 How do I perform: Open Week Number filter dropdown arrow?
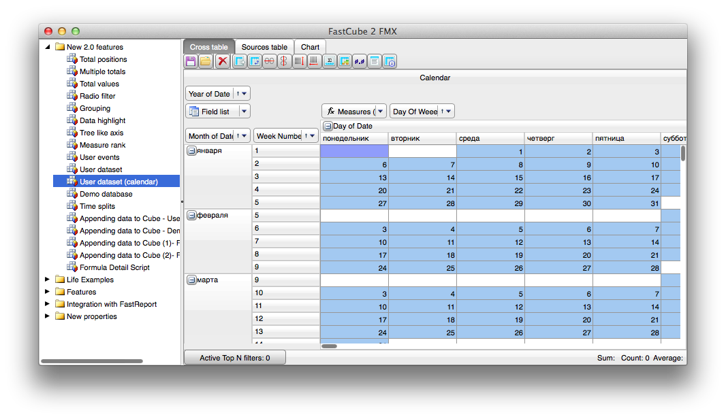pyautogui.click(x=313, y=135)
